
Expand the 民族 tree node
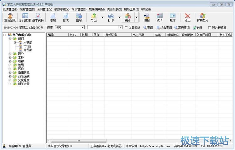tap(10, 69)
